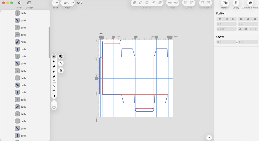259x141 pixels.
Task: Select the Selection arrow tool
Action: click(x=54, y=57)
